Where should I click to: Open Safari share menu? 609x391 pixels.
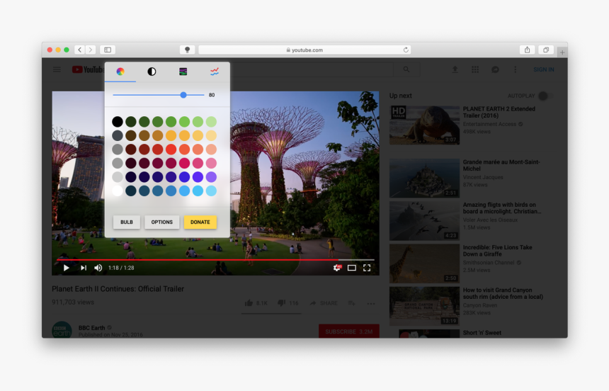coord(527,50)
